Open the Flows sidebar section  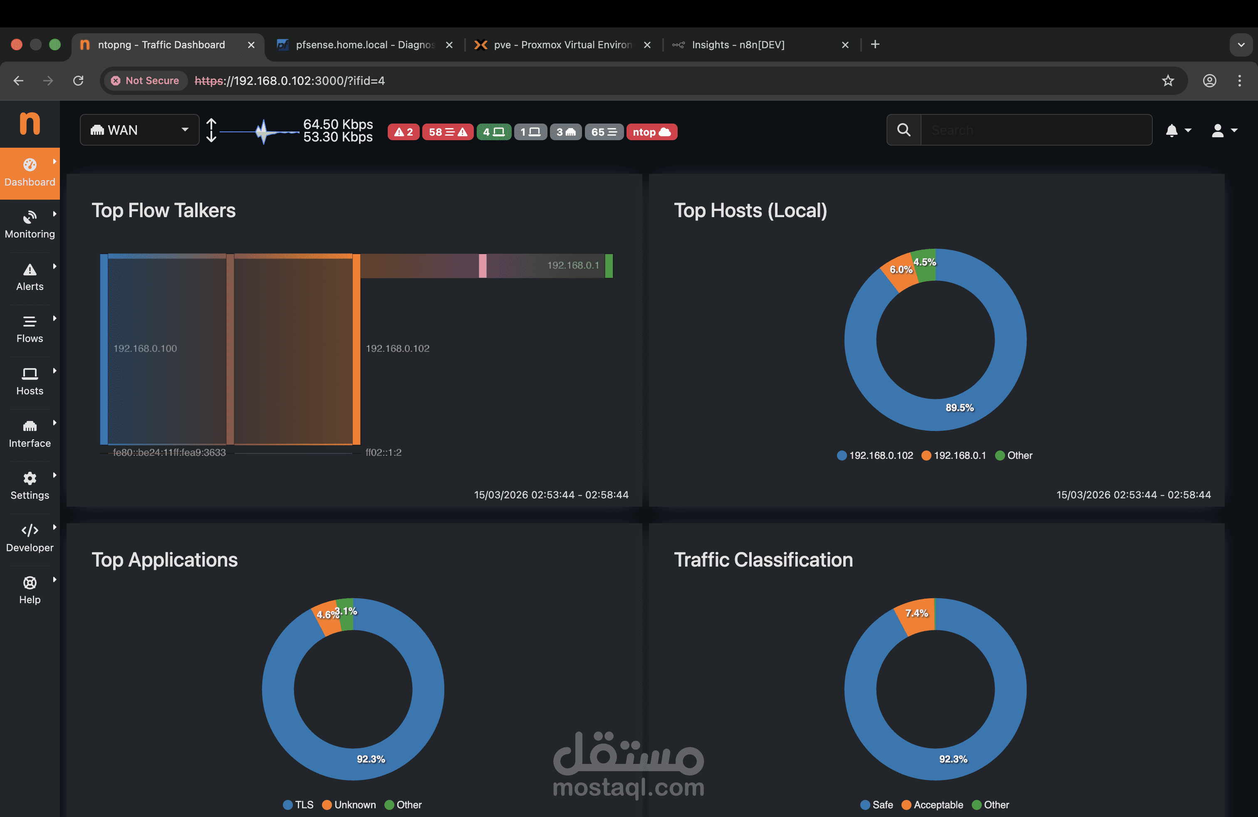[30, 329]
